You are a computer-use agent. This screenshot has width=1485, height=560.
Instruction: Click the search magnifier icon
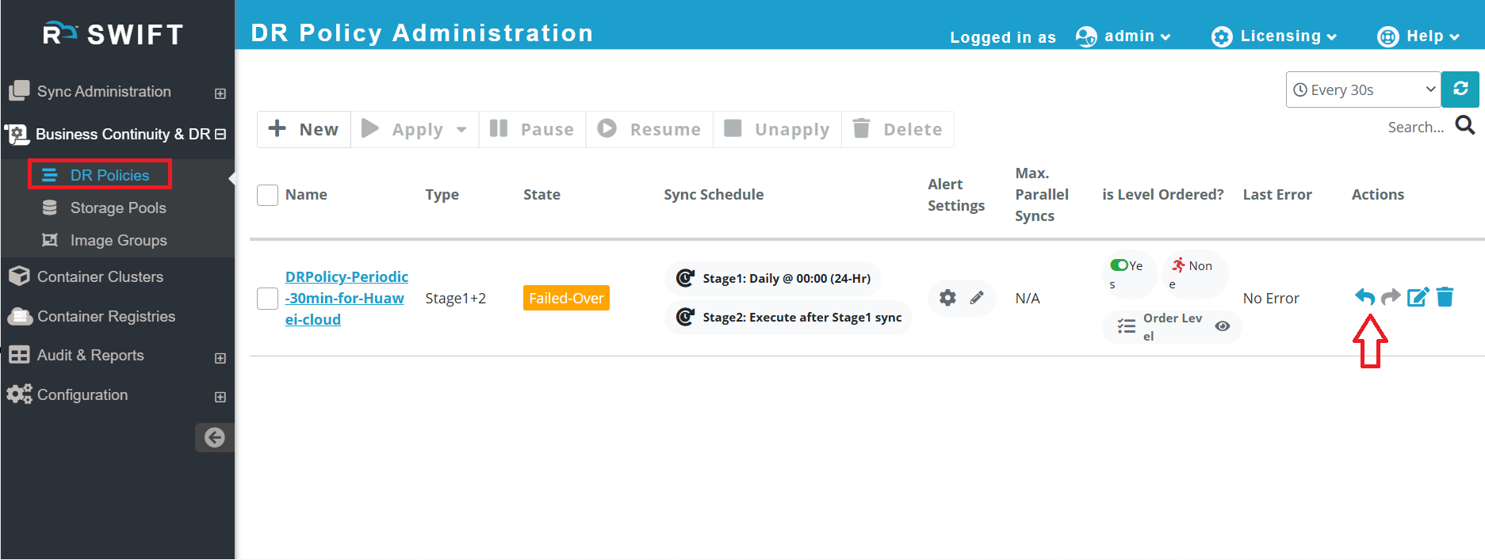(1465, 125)
